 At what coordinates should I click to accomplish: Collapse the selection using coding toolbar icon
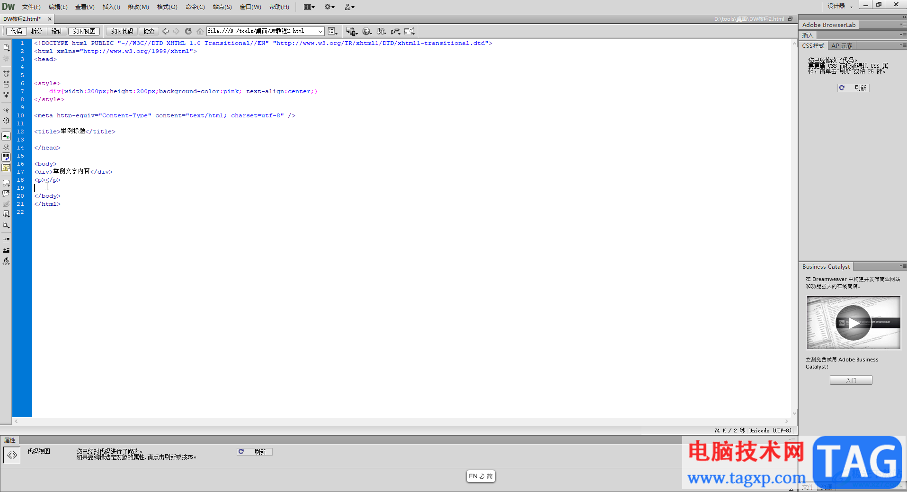click(6, 84)
